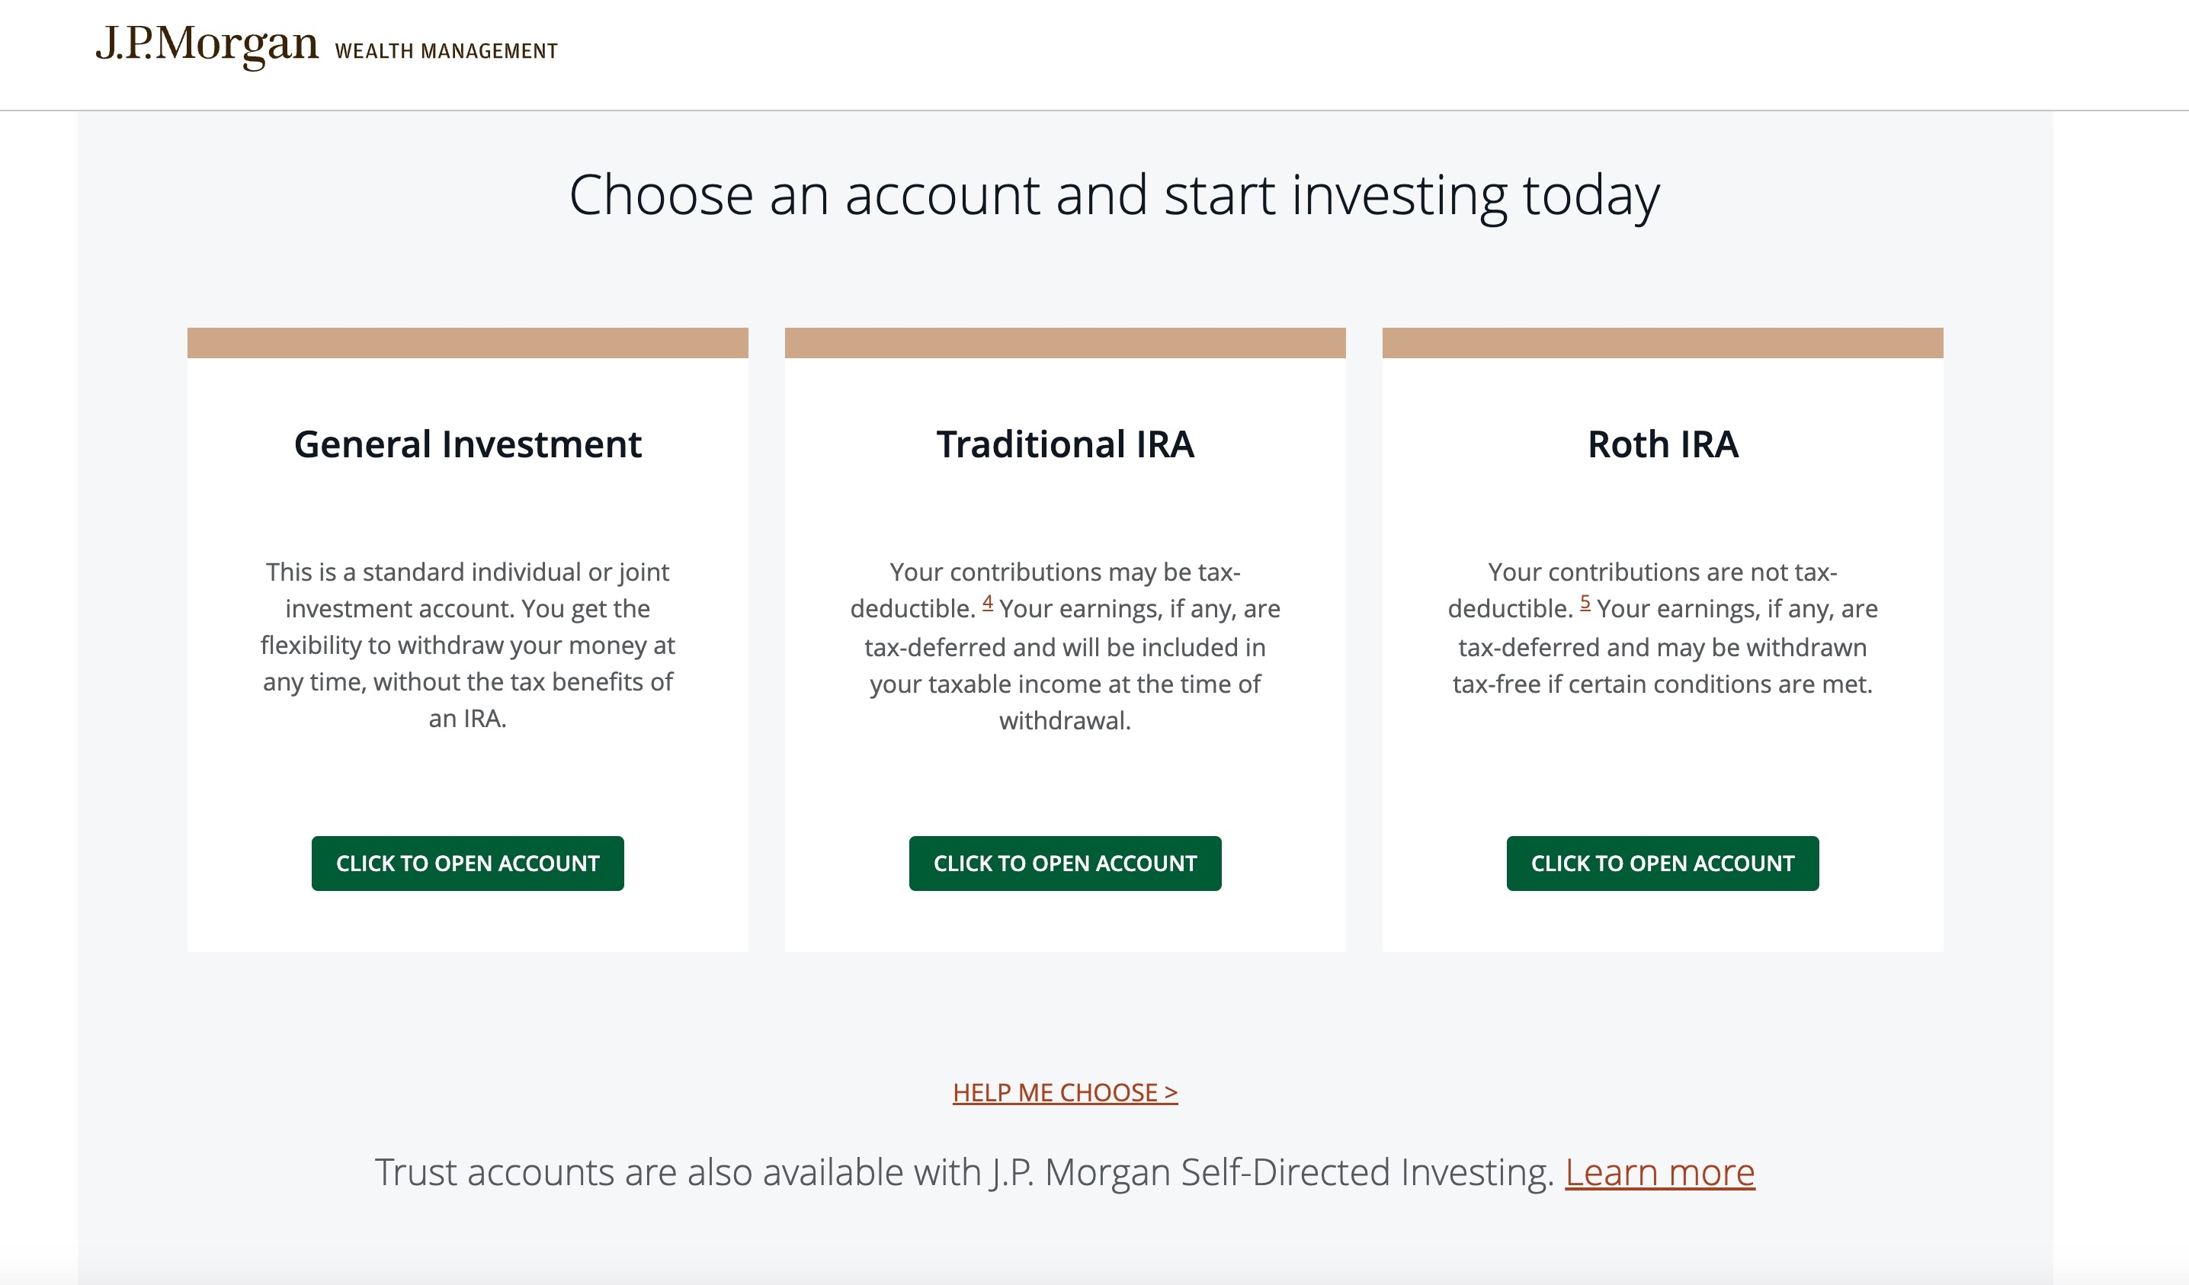Select the Traditional IRA card title

click(1065, 444)
